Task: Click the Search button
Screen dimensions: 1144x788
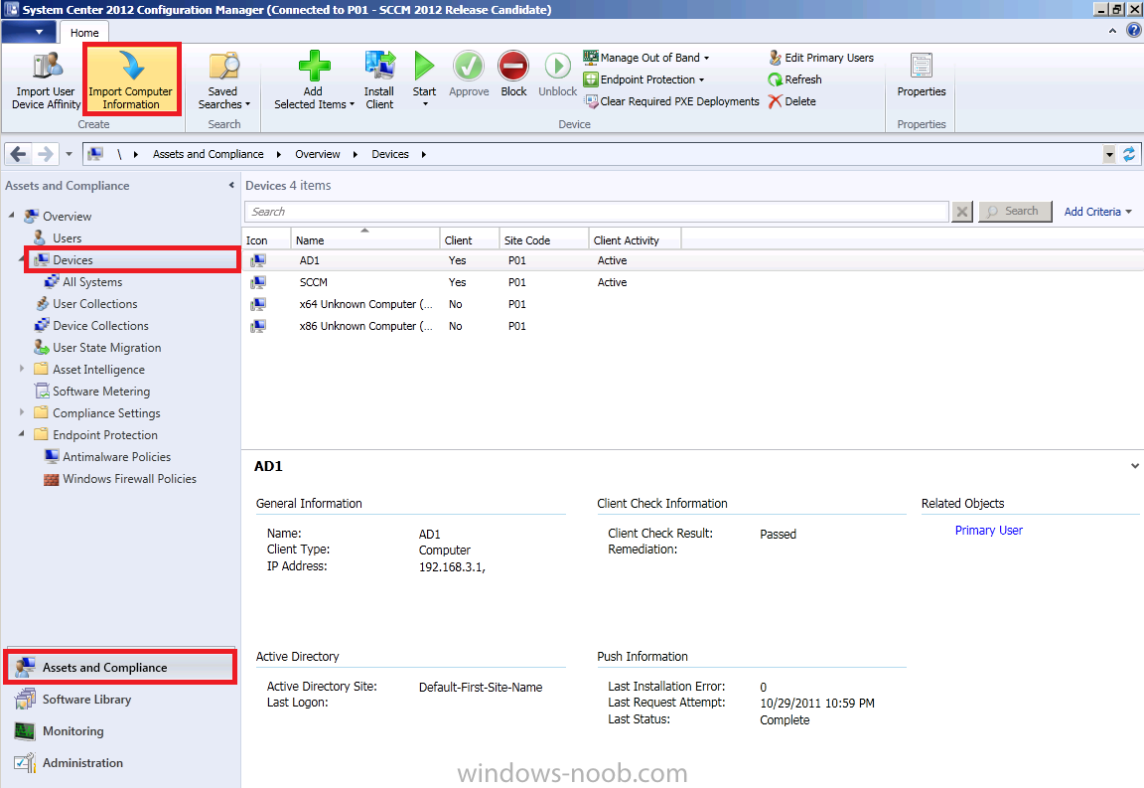Action: (1015, 211)
